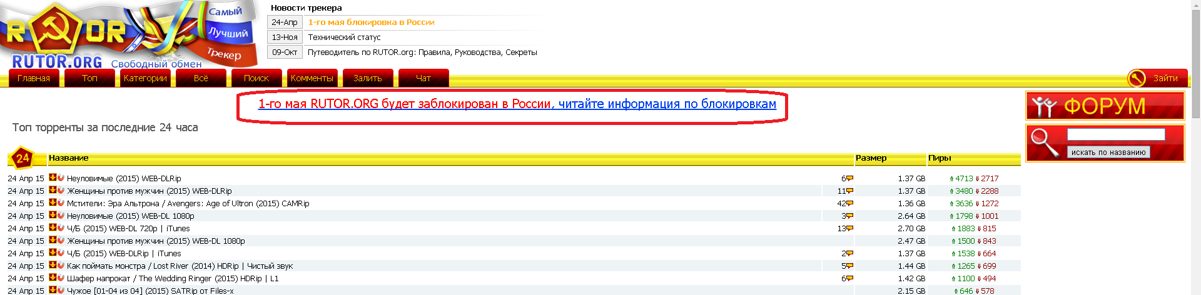Download torrent file for Неуловимые (2015) WEB-DLRip
This screenshot has height=295, width=1201.
tap(53, 177)
